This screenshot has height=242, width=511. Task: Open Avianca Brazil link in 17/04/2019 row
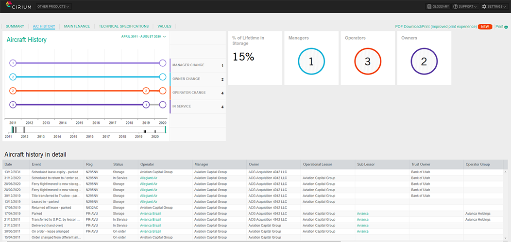click(151, 214)
